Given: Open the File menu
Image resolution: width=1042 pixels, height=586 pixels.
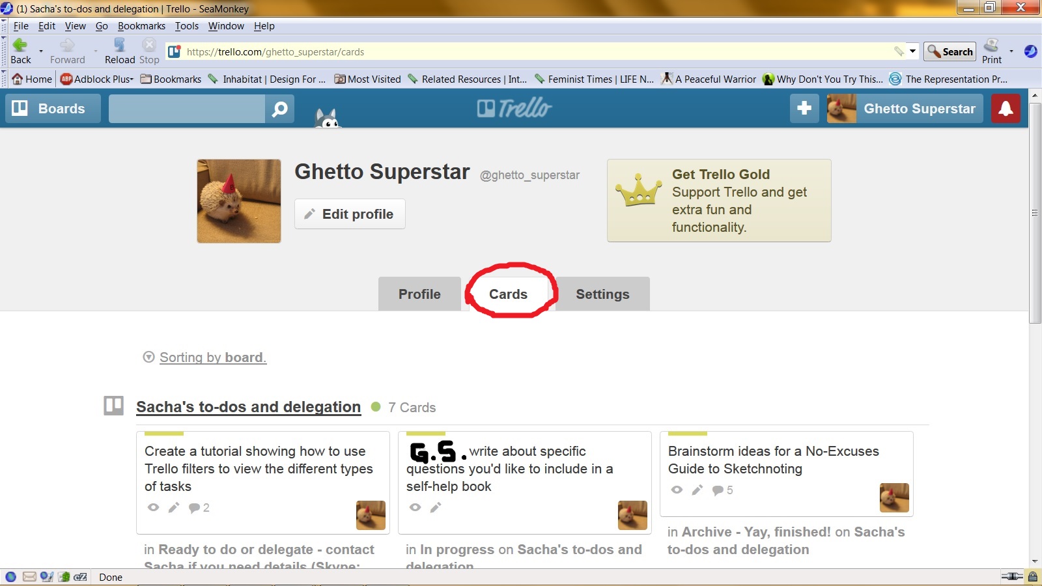Looking at the screenshot, I should click(21, 26).
